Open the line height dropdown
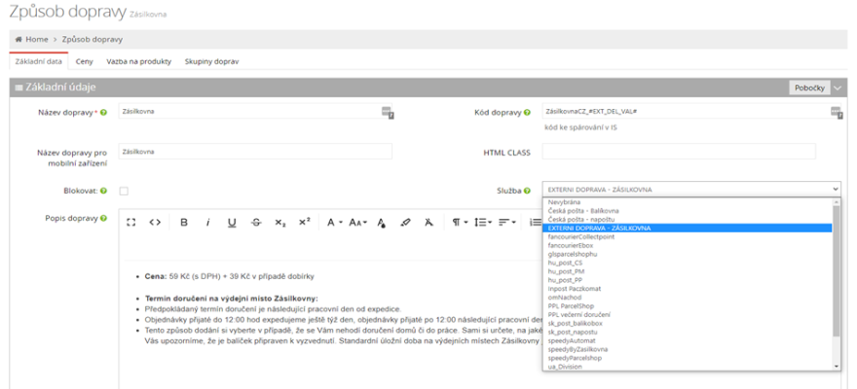 (x=483, y=222)
